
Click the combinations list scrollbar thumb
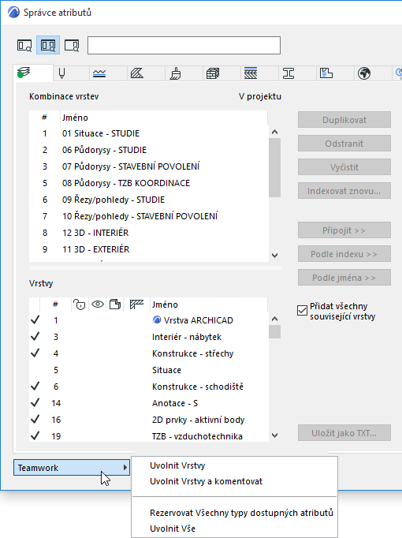pos(274,167)
